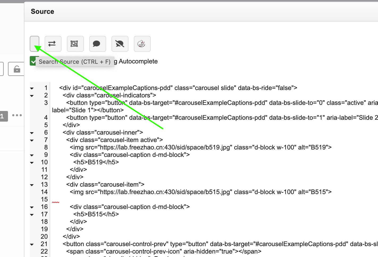Image resolution: width=378 pixels, height=257 pixels.
Task: Open the three-dot more options menu
Action: (17, 115)
